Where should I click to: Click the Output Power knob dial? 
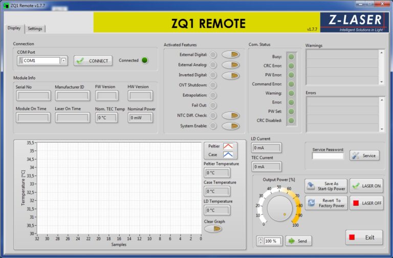[x=280, y=208]
